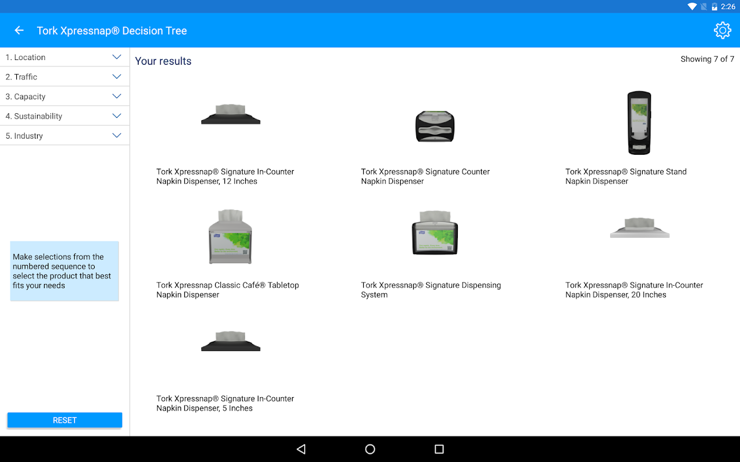The width and height of the screenshot is (740, 462).
Task: Click 'Signature Dispensing System' title
Action: 431,290
